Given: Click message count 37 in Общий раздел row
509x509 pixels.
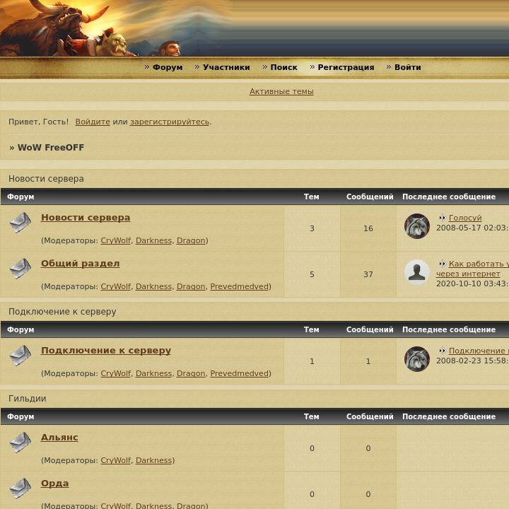Looking at the screenshot, I should 368,274.
